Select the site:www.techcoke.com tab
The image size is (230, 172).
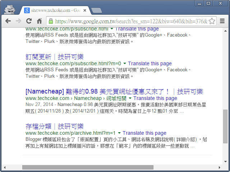56,10
